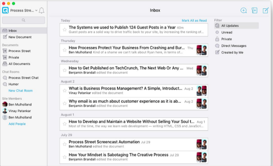Open 'What is Business Process Management?' document
The image size is (273, 166).
[134, 91]
